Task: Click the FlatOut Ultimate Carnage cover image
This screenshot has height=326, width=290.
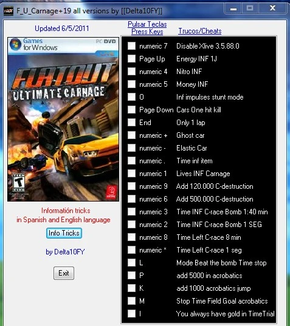Action: 63,120
